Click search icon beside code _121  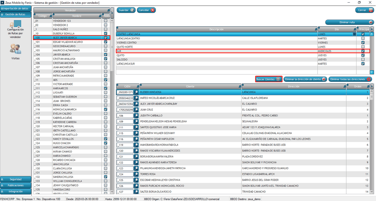[x=136, y=157]
